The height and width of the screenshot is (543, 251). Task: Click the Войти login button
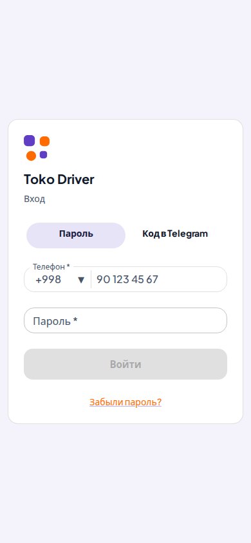click(x=126, y=364)
